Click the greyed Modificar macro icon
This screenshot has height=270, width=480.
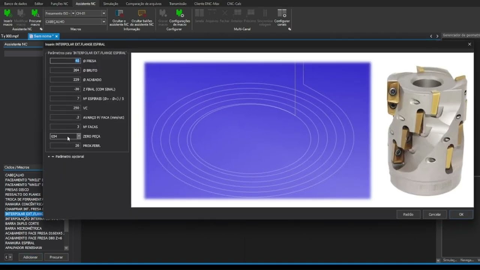pyautogui.click(x=21, y=18)
